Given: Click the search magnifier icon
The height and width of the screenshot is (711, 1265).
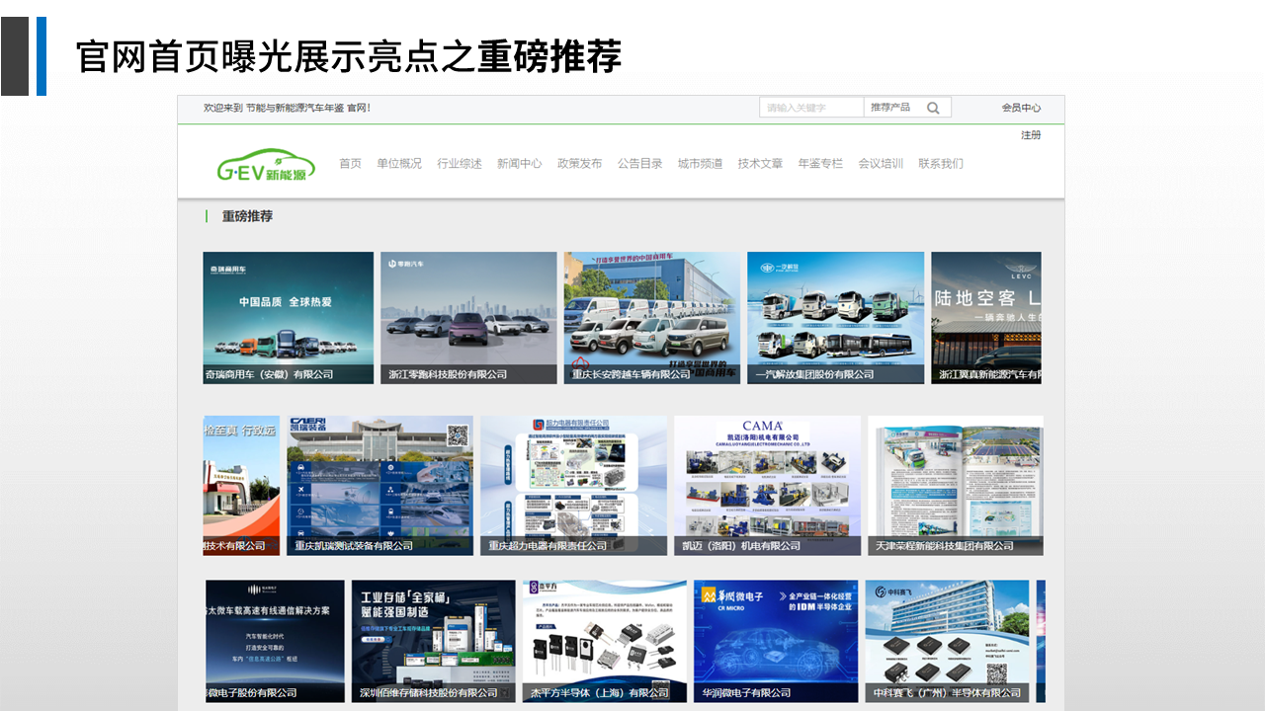Looking at the screenshot, I should pos(933,108).
